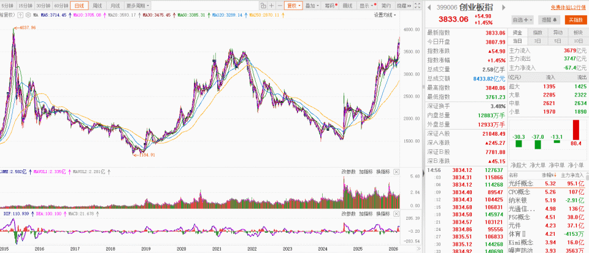Open 更多周期 dropdown
The image size is (589, 253).
137,6
